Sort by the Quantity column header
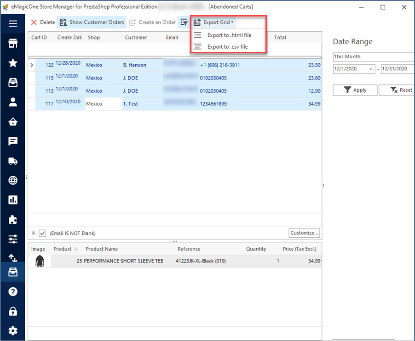415x341 pixels. click(x=256, y=249)
